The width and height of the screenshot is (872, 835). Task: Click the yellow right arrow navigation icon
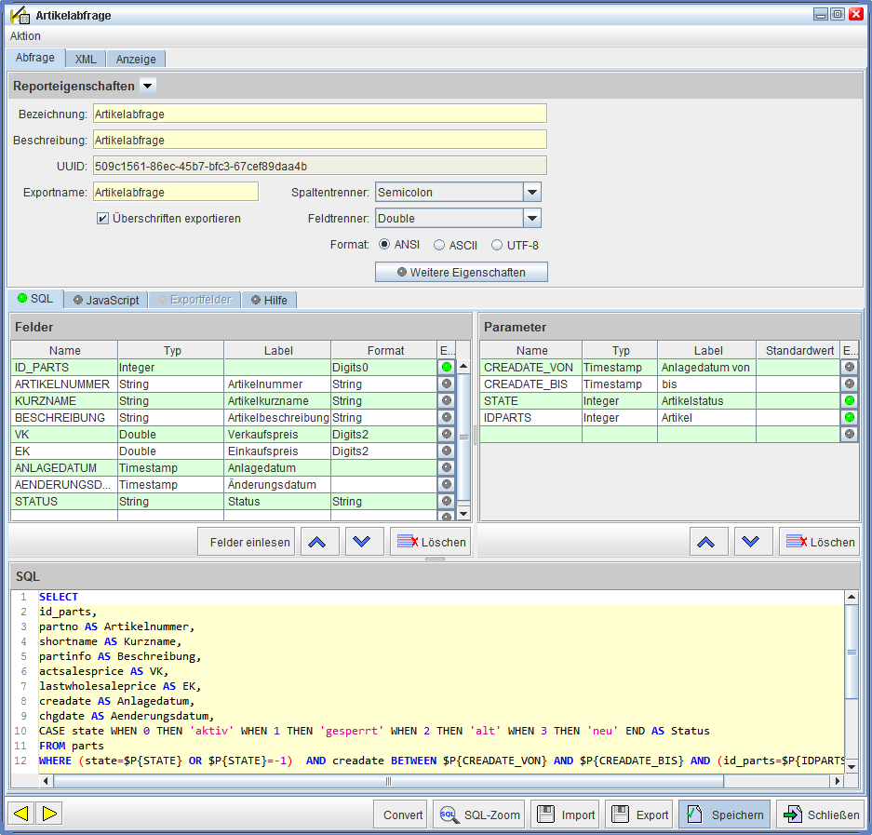point(50,814)
